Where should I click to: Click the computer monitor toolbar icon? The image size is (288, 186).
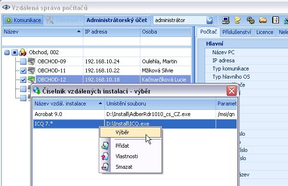coord(226,20)
